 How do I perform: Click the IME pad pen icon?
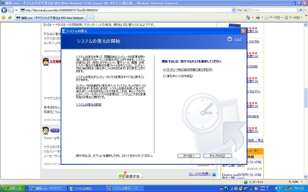(x=251, y=189)
